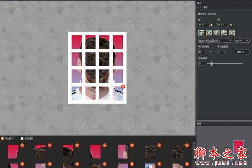Viewport: 252px width, 168px height.
Task: Focus the margin value input field
Action: (x=202, y=64)
